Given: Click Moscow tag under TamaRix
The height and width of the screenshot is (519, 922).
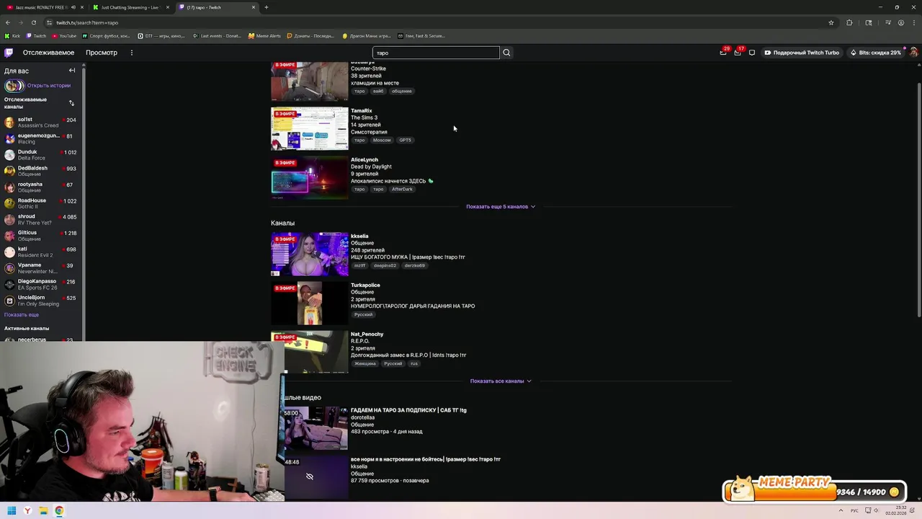Looking at the screenshot, I should tap(382, 140).
